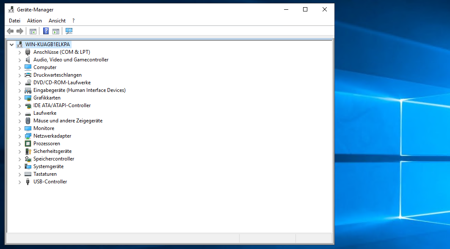Scan for hardware changes toolbar icon
The width and height of the screenshot is (450, 249).
tap(69, 31)
